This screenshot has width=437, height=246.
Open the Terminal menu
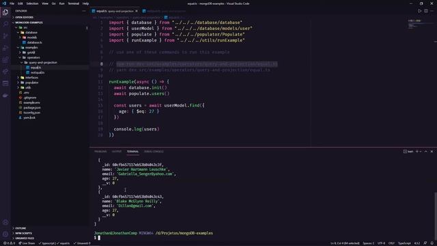(x=73, y=3)
